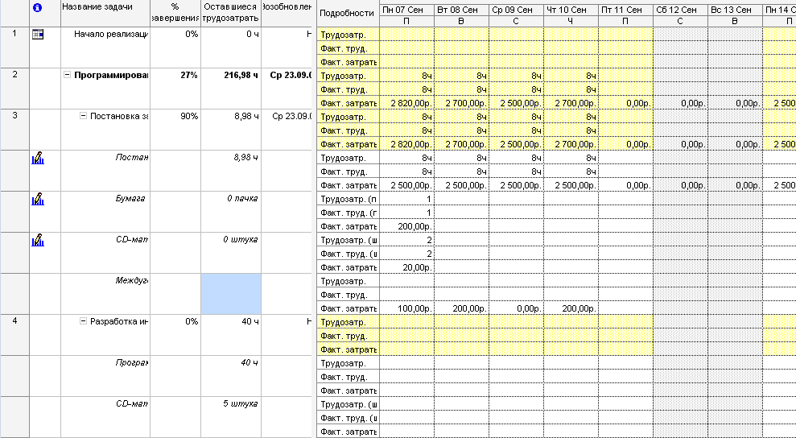Click the 5 штука remaining cell
The width and height of the screenshot is (796, 438).
pyautogui.click(x=231, y=417)
